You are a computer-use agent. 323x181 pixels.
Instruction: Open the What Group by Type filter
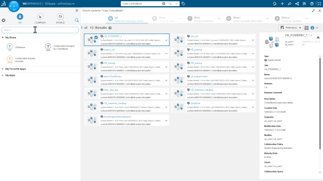tap(167, 19)
